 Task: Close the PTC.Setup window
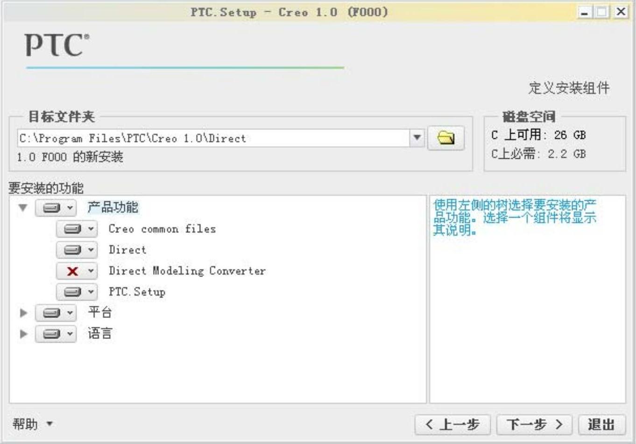(621, 12)
